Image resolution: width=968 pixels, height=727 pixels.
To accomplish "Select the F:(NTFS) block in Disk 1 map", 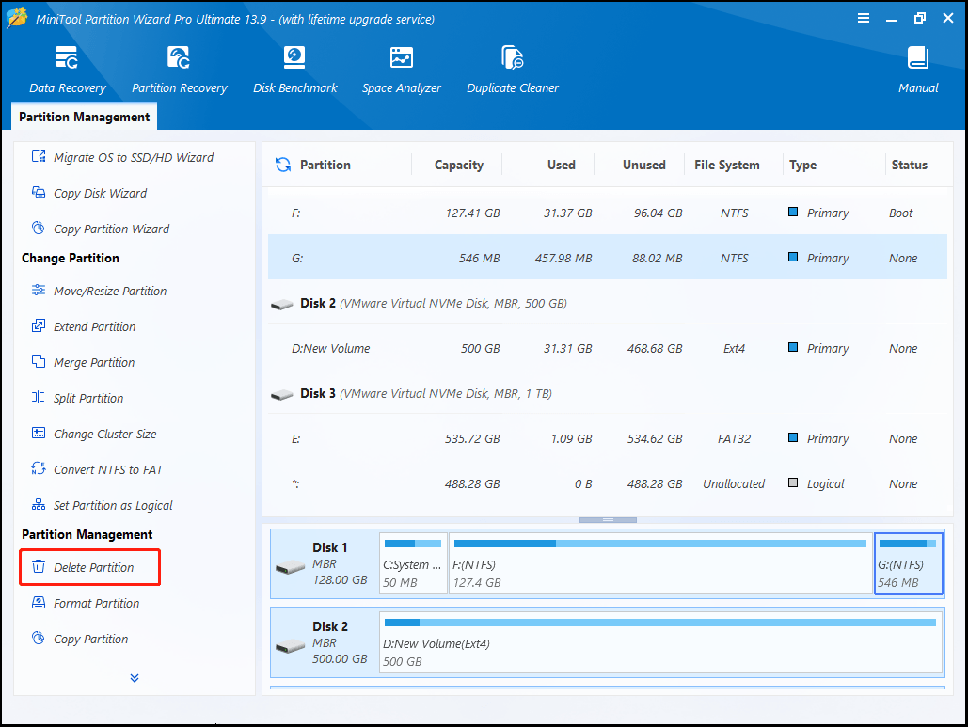I will click(660, 563).
